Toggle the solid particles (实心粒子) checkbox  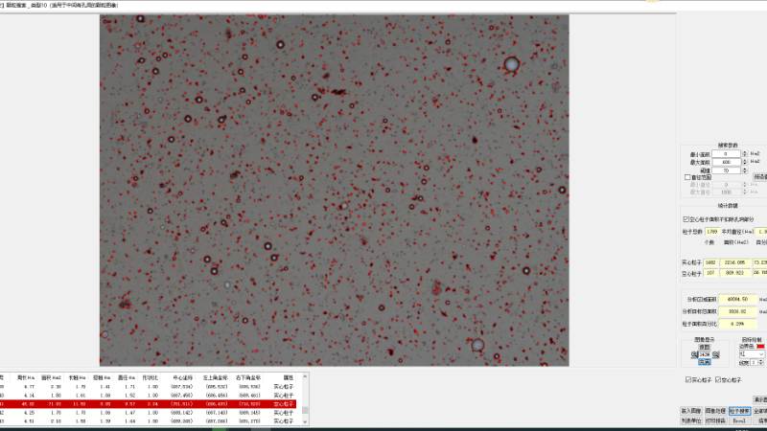click(x=687, y=380)
